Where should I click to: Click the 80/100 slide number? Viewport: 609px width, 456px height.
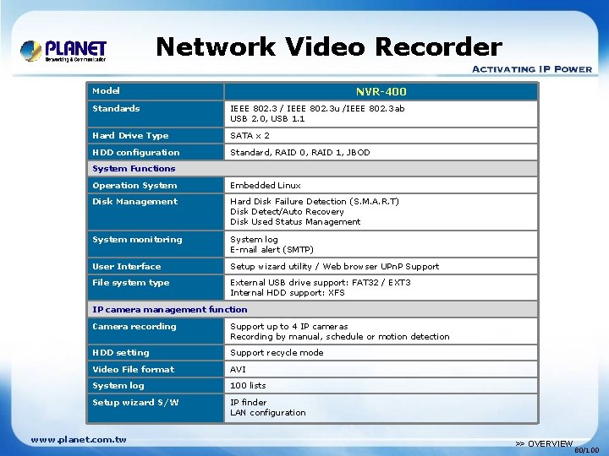pos(586,450)
